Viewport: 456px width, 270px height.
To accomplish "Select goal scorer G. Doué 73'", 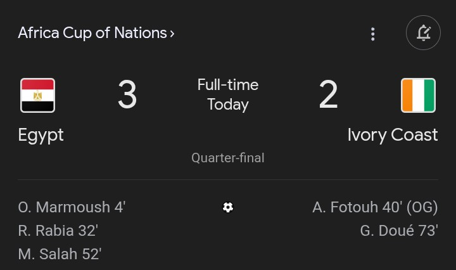I will [x=399, y=231].
